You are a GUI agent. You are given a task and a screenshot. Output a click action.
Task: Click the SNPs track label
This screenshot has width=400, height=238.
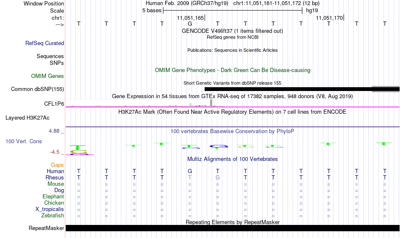click(57, 63)
